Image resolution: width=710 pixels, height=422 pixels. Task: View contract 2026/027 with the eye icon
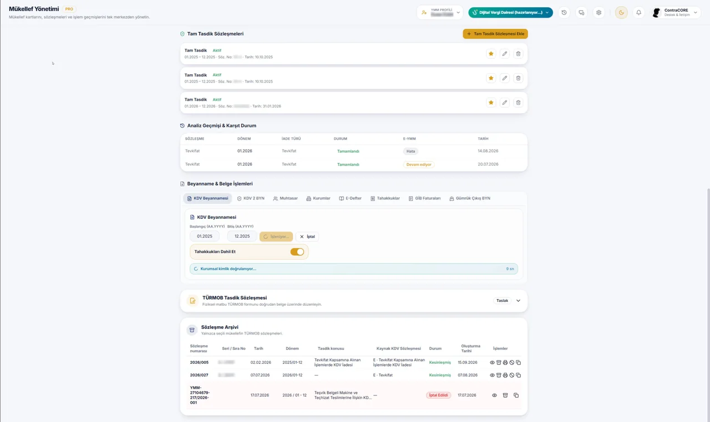pyautogui.click(x=492, y=375)
